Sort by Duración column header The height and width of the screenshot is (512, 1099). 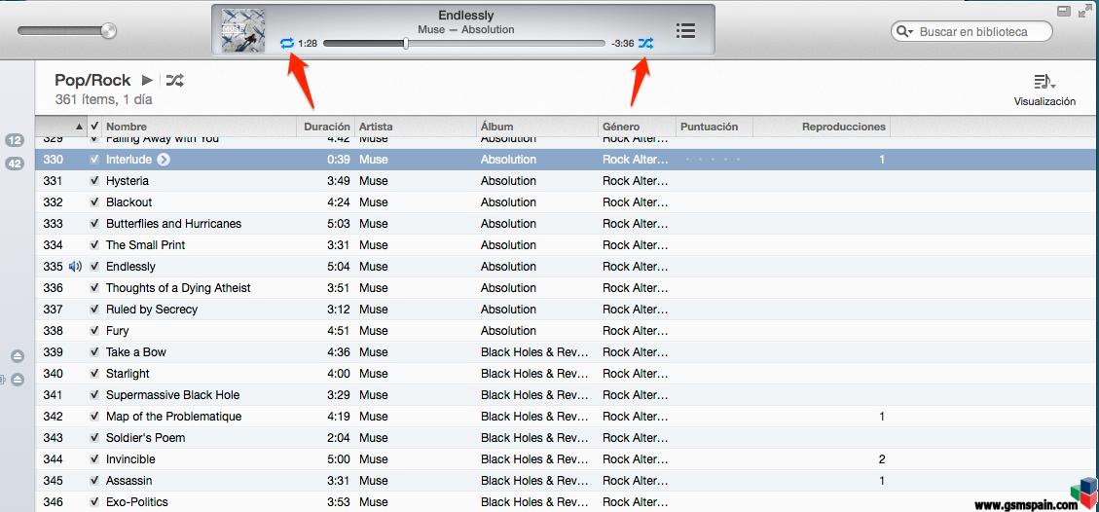326,127
